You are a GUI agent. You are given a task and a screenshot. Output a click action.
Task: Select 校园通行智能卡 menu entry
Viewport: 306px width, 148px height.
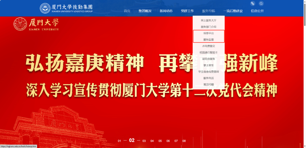click(209, 52)
